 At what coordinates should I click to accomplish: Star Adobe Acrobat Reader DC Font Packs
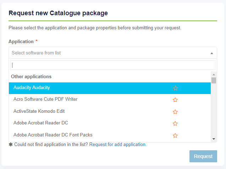[175, 135]
